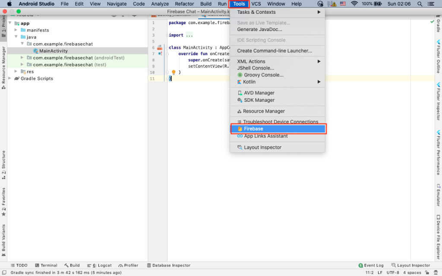Change the LF line separator

pyautogui.click(x=380, y=273)
